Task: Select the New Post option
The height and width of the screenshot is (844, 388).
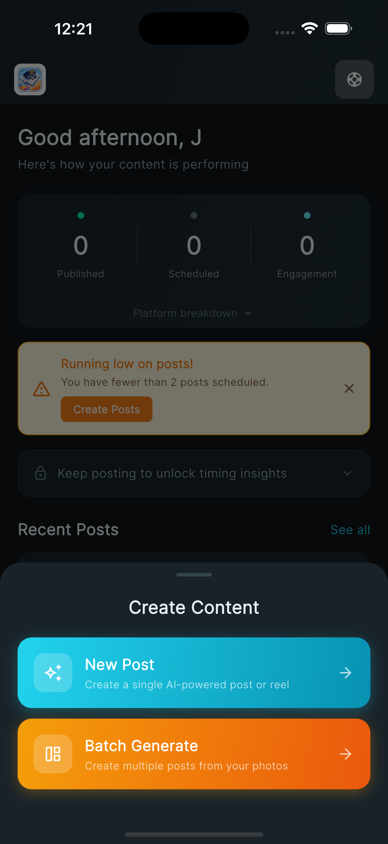Action: click(194, 673)
